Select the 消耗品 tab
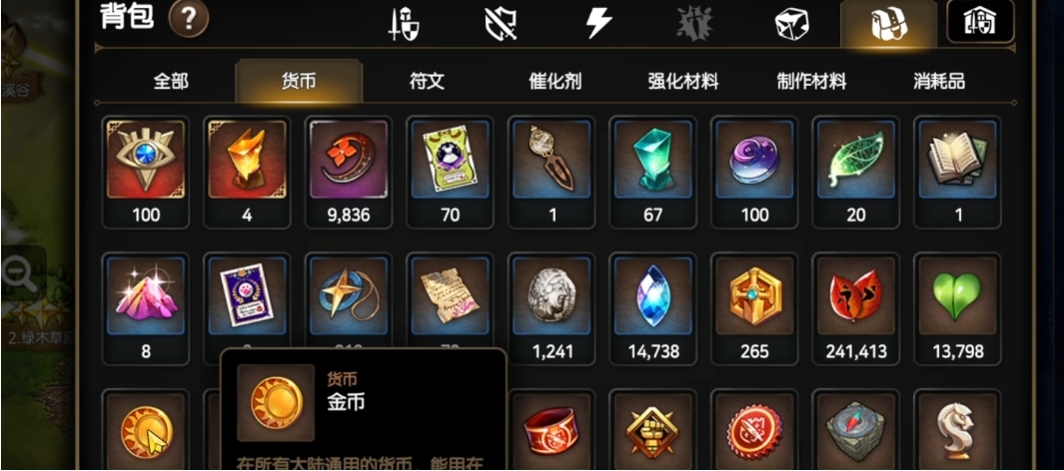This screenshot has height=471, width=1064. (939, 82)
